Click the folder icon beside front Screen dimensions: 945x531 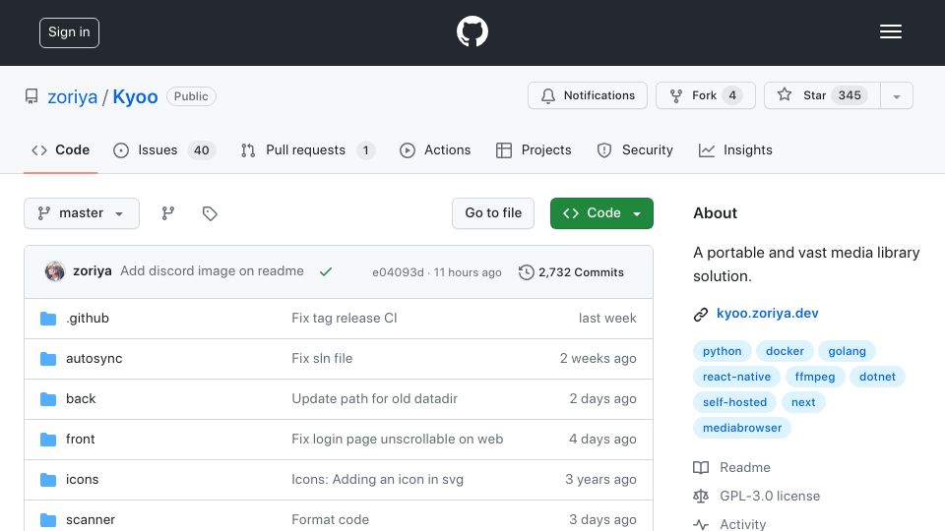48,440
